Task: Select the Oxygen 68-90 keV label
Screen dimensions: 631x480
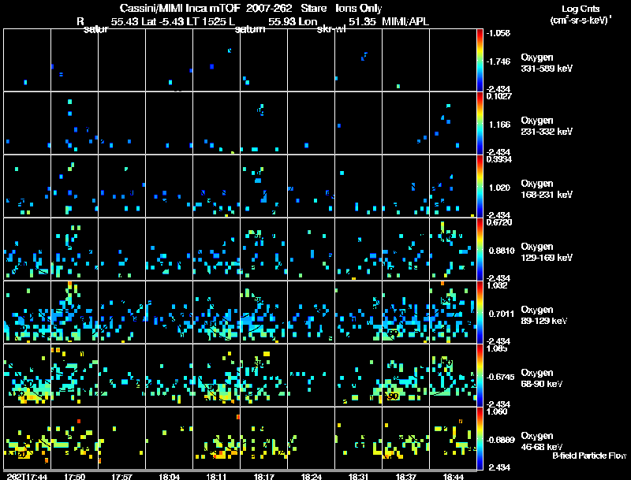Action: point(542,378)
